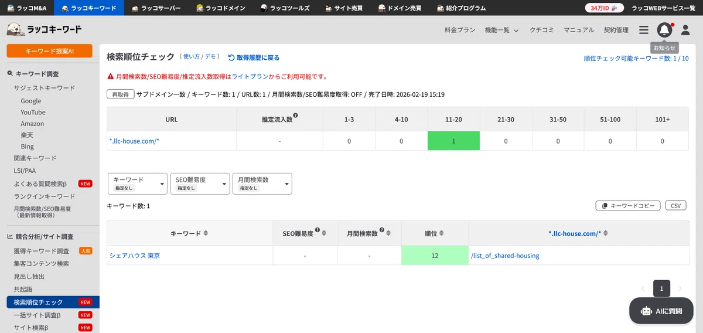Open ランクインキーワード in sidebar
The height and width of the screenshot is (333, 703).
pos(45,196)
